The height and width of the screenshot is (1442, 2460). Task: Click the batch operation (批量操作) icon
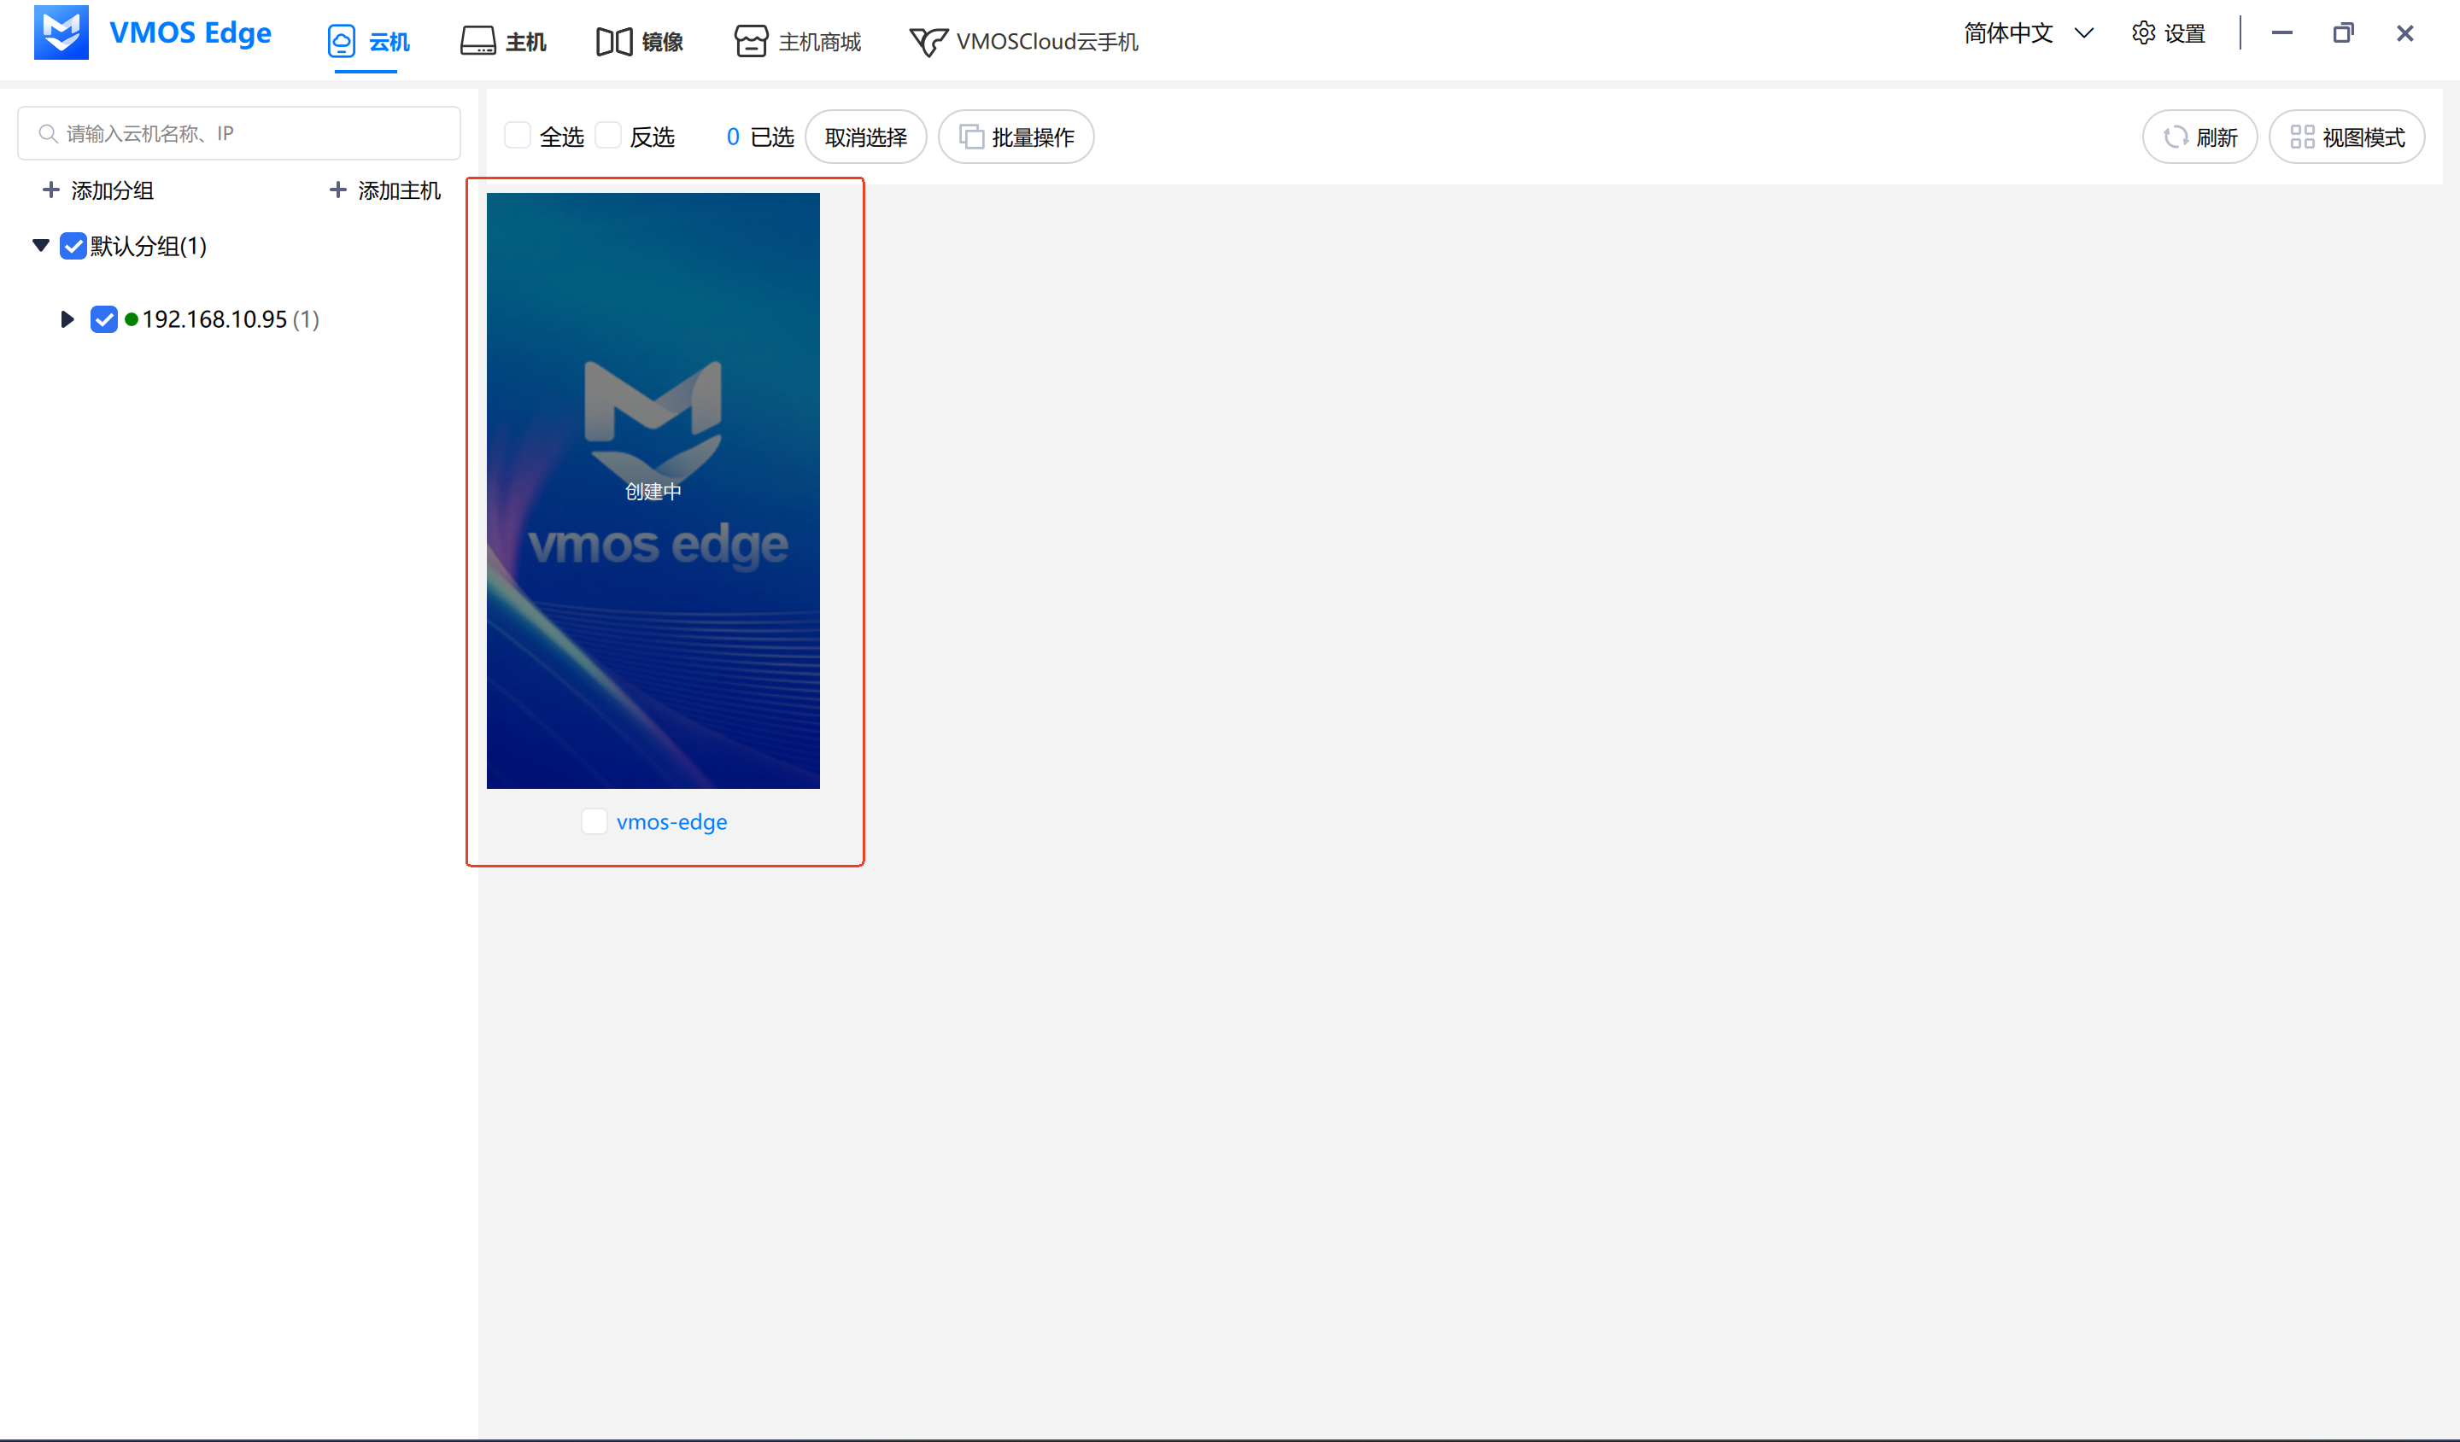[x=971, y=137]
